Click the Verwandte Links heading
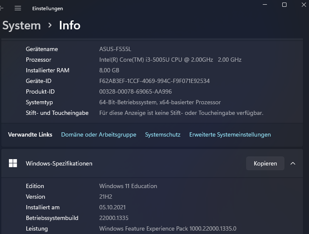Screen dimensions: 309x234 pyautogui.click(x=30, y=134)
